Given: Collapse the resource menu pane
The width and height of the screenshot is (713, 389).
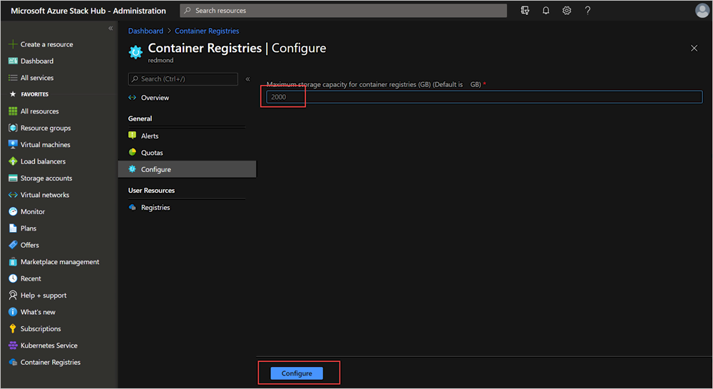Looking at the screenshot, I should point(248,79).
